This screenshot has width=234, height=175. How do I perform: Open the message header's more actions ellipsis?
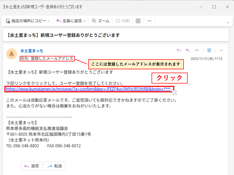click(x=221, y=50)
